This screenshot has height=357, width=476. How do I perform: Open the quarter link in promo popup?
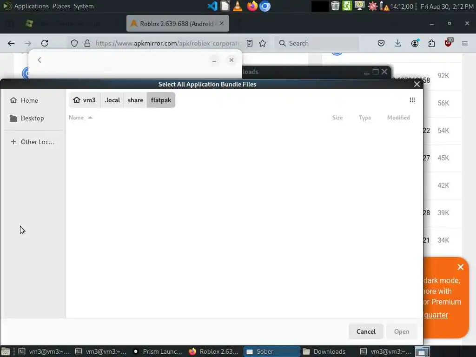436,315
